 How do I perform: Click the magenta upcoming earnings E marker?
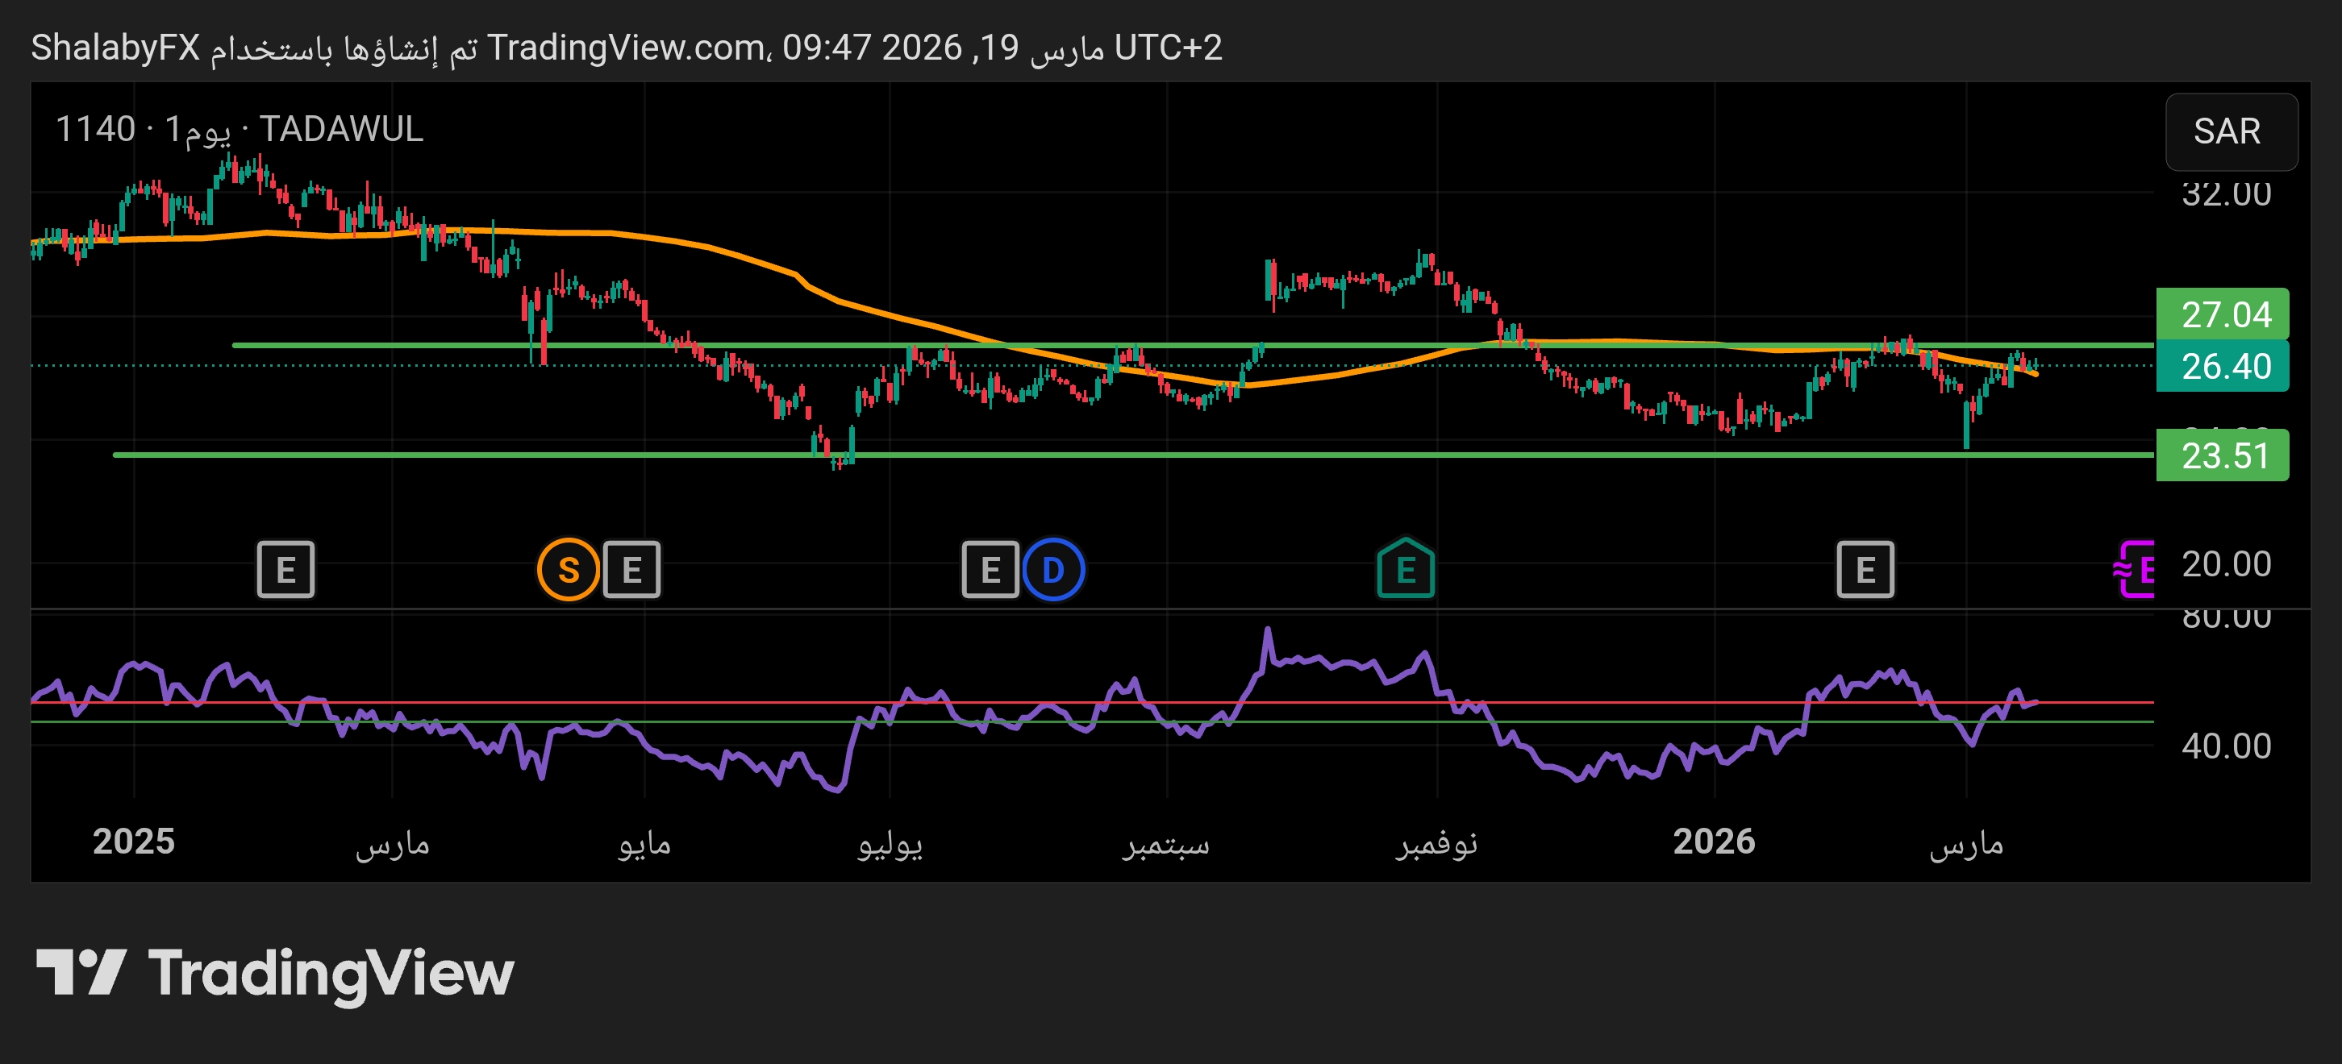pyautogui.click(x=2136, y=570)
